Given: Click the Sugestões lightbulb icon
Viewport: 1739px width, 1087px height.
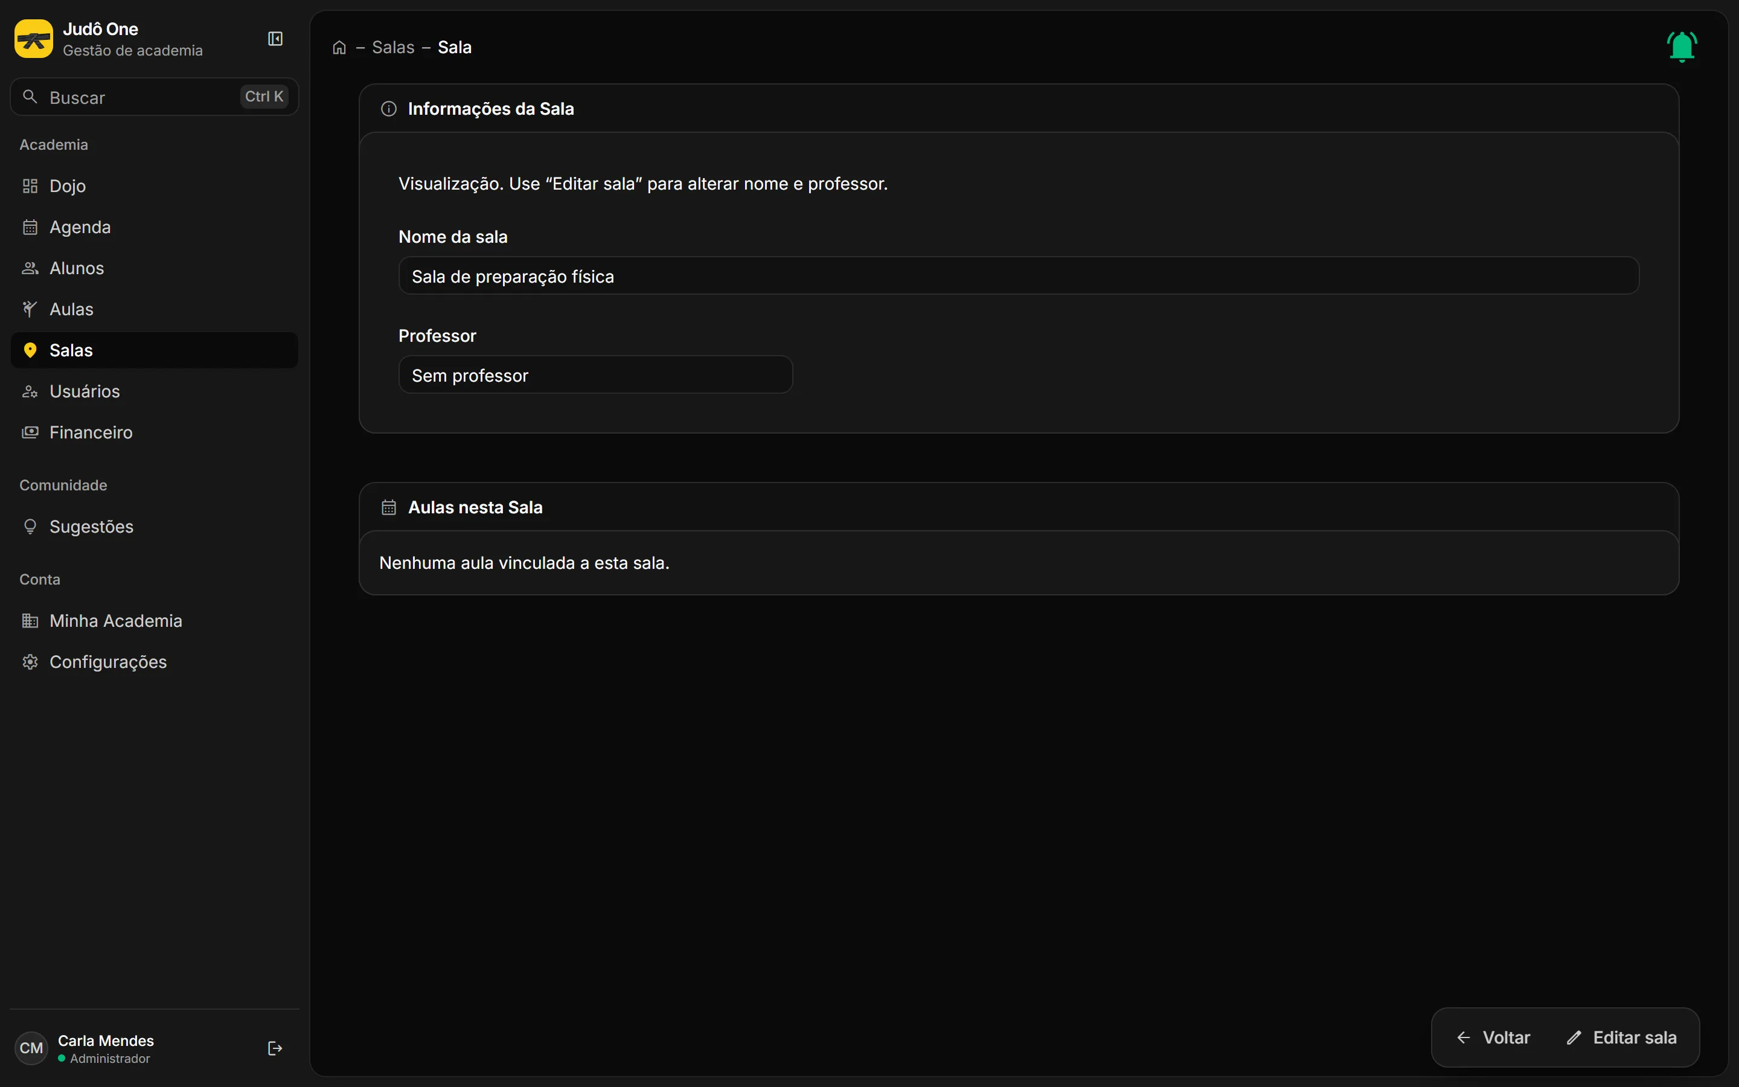Looking at the screenshot, I should pos(30,527).
